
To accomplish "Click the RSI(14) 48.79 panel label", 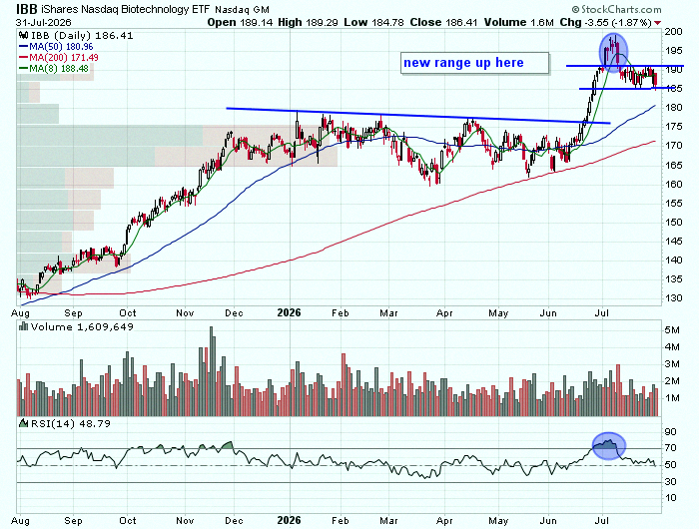I will (x=71, y=423).
